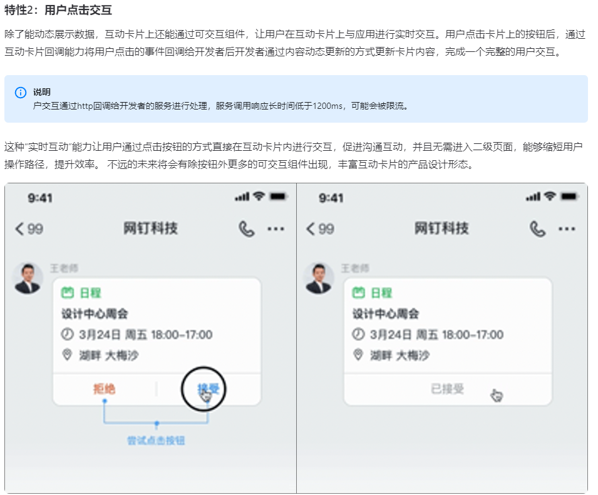Click battery icon in right phone status bar

click(x=569, y=196)
